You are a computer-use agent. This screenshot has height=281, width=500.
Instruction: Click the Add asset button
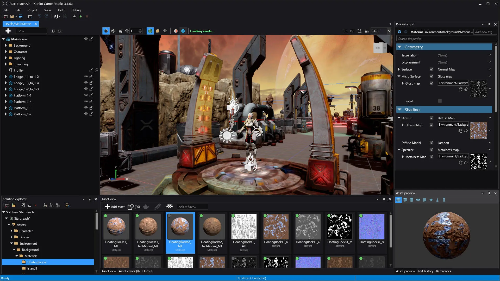coord(114,207)
